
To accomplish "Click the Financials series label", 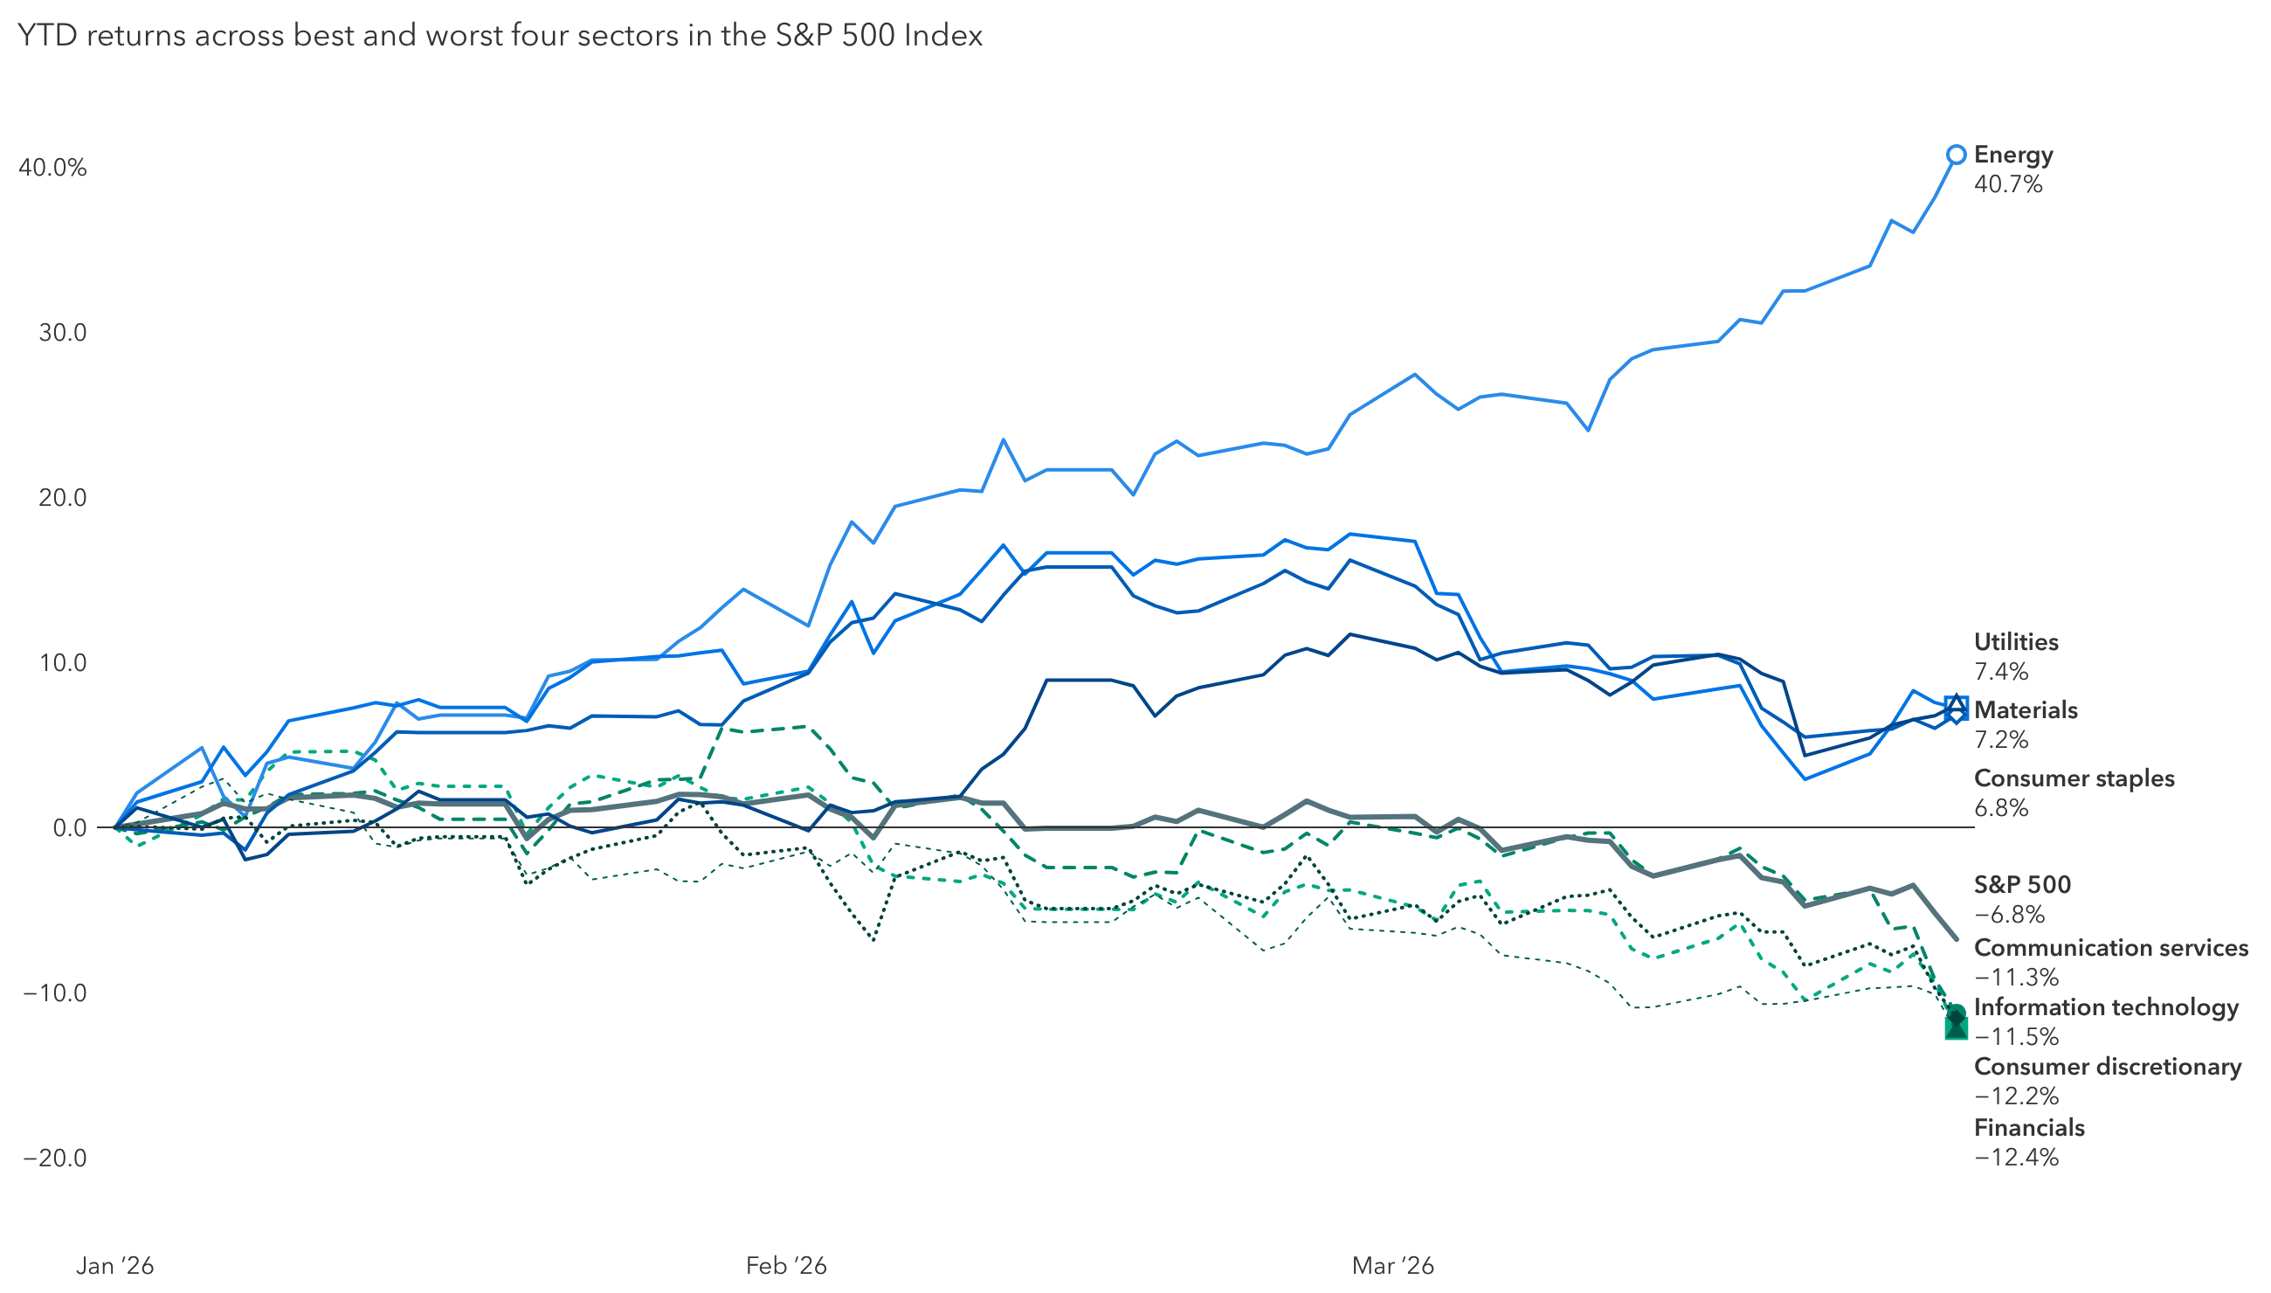I will coord(2029,1128).
